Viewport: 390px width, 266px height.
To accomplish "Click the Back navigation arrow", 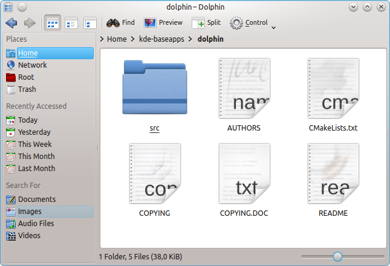I will point(11,23).
